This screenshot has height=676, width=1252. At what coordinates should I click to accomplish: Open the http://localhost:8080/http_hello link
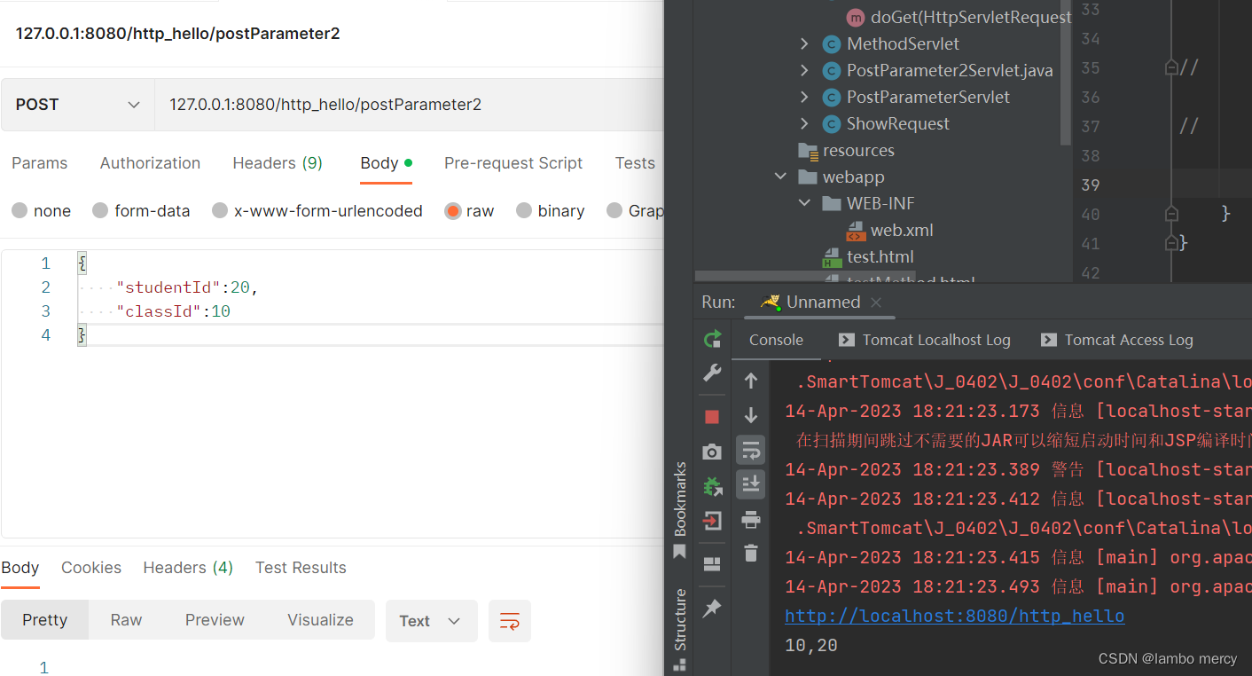tap(955, 616)
